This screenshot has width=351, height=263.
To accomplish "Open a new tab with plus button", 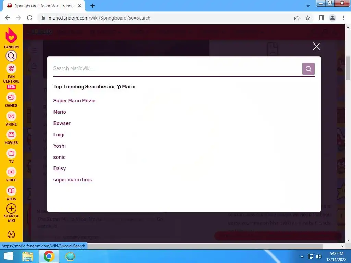I will 93,6.
